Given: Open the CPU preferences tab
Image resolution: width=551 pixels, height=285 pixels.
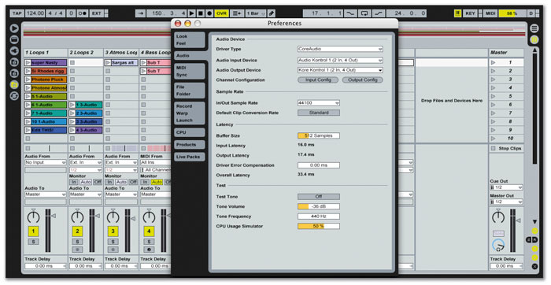Looking at the screenshot, I should click(x=189, y=132).
